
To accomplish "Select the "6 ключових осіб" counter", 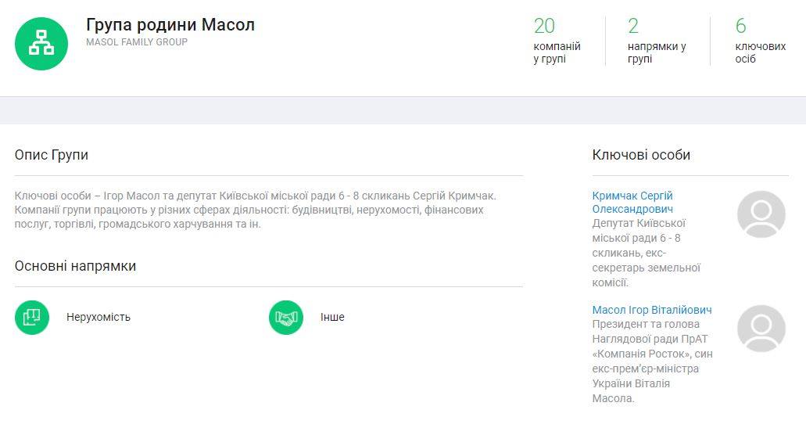I will (760, 41).
